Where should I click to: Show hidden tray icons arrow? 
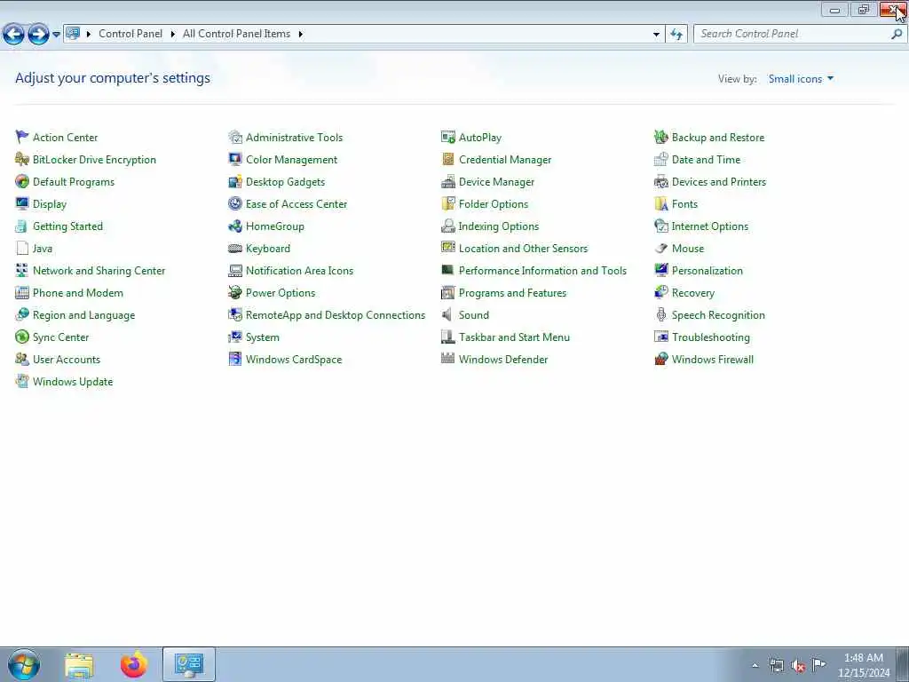point(755,665)
